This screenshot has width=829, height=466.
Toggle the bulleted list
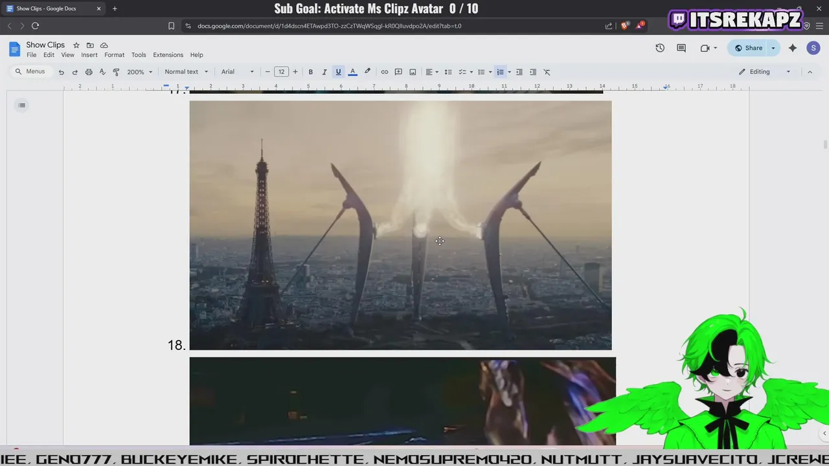pyautogui.click(x=481, y=72)
